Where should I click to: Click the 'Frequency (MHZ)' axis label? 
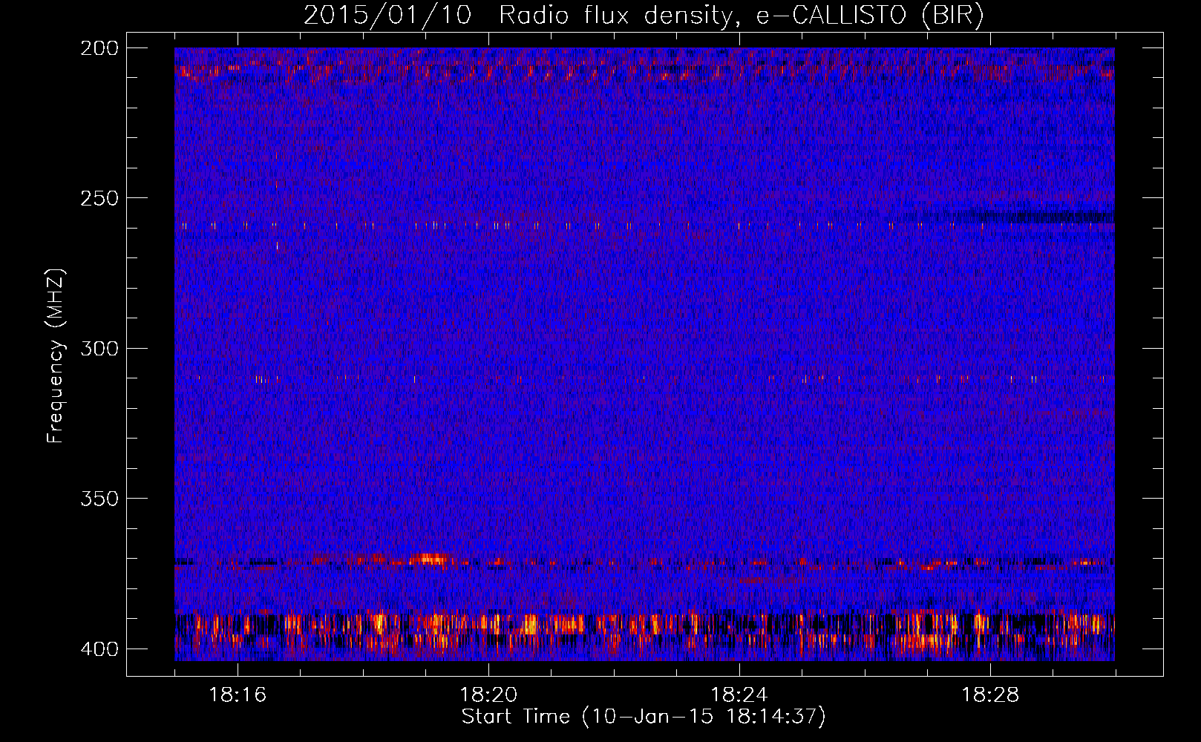click(x=56, y=356)
